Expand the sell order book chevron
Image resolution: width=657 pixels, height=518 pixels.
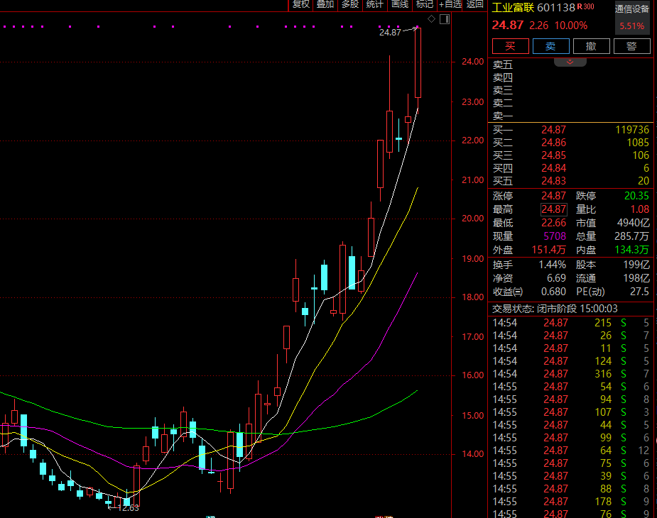[570, 62]
